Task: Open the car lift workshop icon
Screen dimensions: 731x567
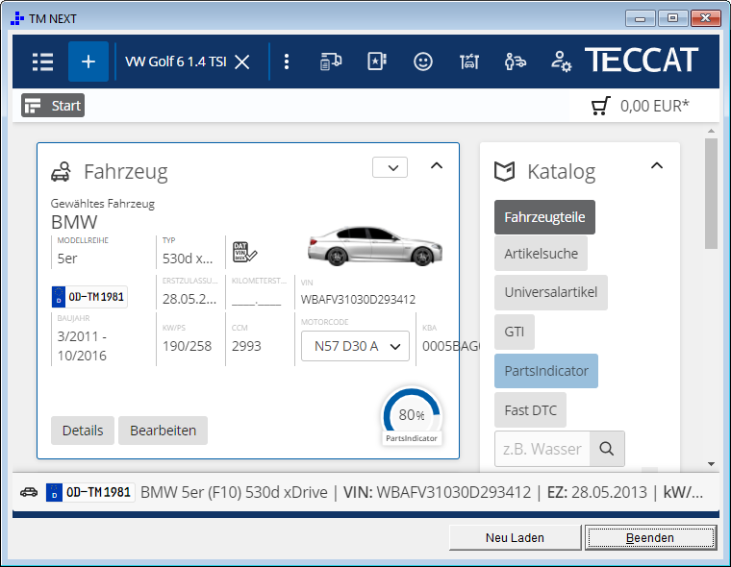Action: (x=469, y=62)
